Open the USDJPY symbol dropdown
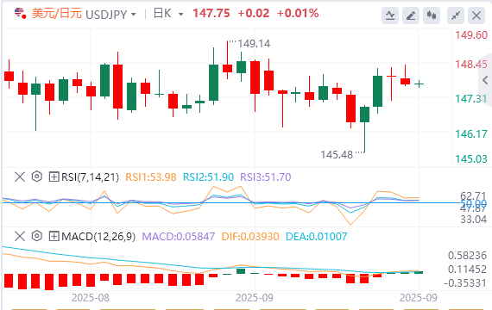The height and width of the screenshot is (310, 492). tap(110, 15)
